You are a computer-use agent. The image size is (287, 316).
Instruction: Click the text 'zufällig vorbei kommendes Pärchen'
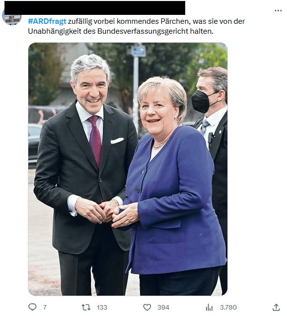129,21
